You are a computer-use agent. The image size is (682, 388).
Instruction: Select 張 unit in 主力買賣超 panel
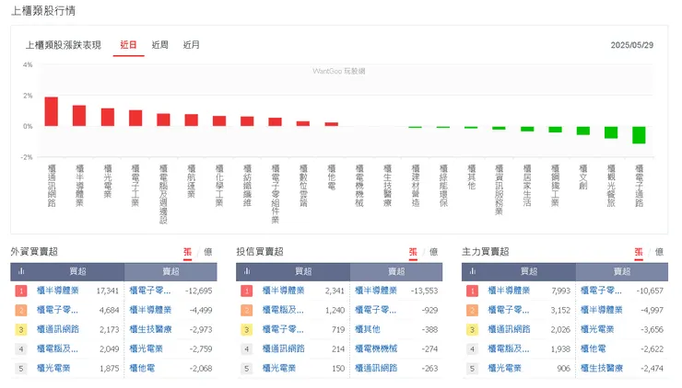pos(639,252)
